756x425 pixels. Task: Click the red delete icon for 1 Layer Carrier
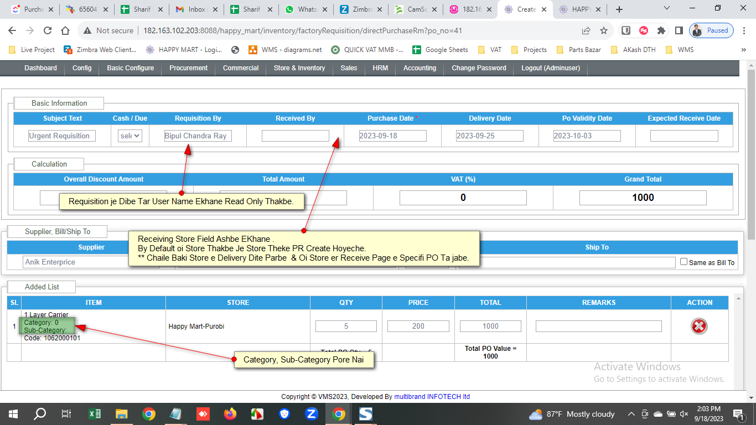click(699, 326)
